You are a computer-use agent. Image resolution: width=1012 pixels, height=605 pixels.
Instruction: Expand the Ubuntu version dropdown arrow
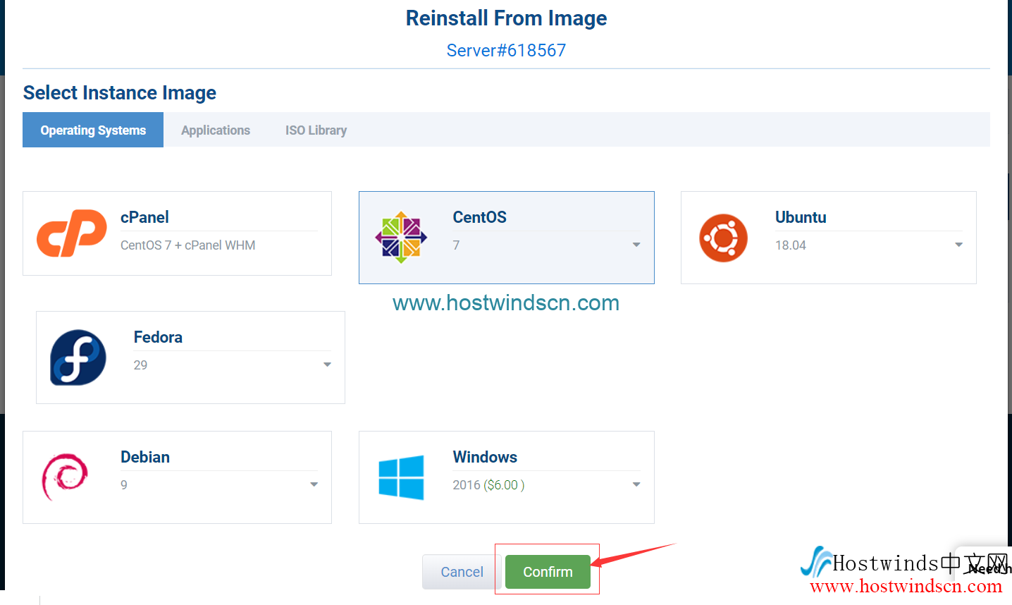click(x=958, y=245)
